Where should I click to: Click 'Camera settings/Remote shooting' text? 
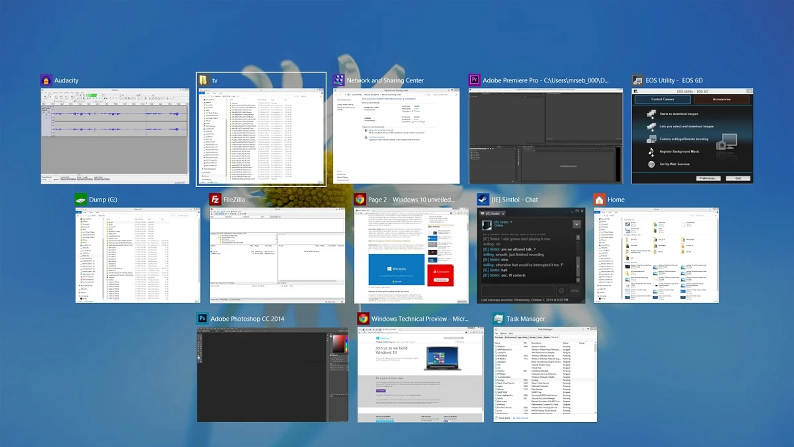point(684,139)
